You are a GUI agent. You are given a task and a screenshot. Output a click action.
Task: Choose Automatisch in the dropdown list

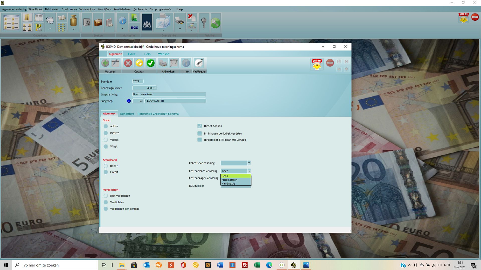pyautogui.click(x=235, y=180)
